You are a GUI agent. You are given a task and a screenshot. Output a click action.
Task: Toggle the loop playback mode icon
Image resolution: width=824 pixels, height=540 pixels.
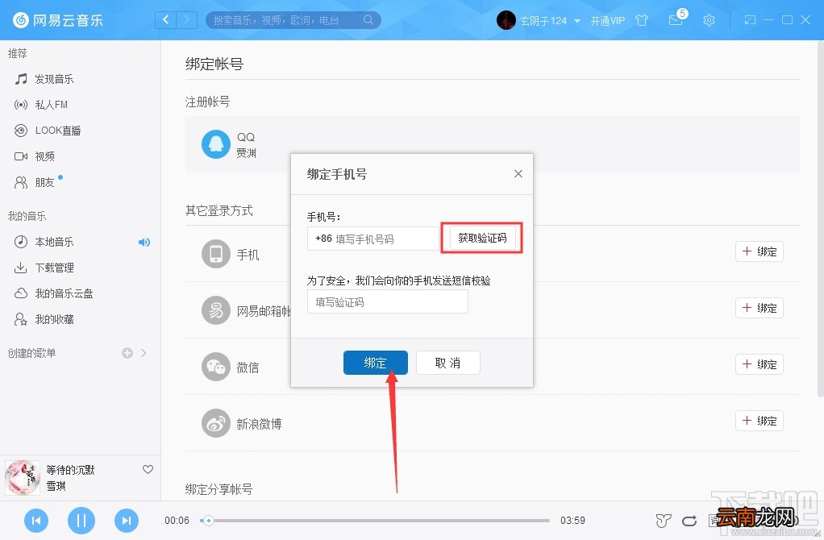[689, 521]
